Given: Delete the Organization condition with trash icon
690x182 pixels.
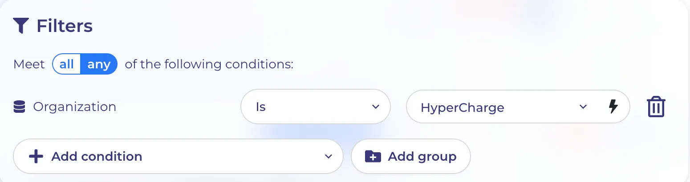Looking at the screenshot, I should (x=656, y=107).
